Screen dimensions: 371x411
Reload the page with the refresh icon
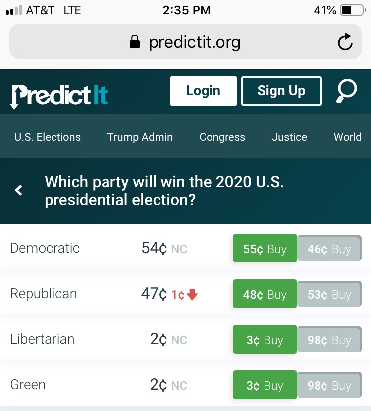pos(345,42)
